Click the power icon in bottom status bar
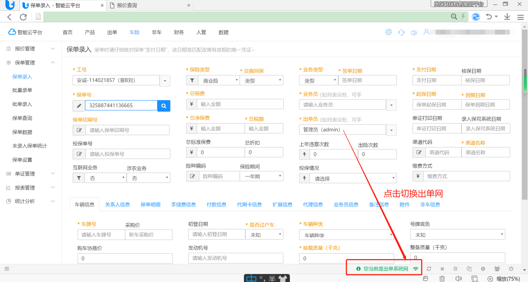528x282 pixels. 511,269
